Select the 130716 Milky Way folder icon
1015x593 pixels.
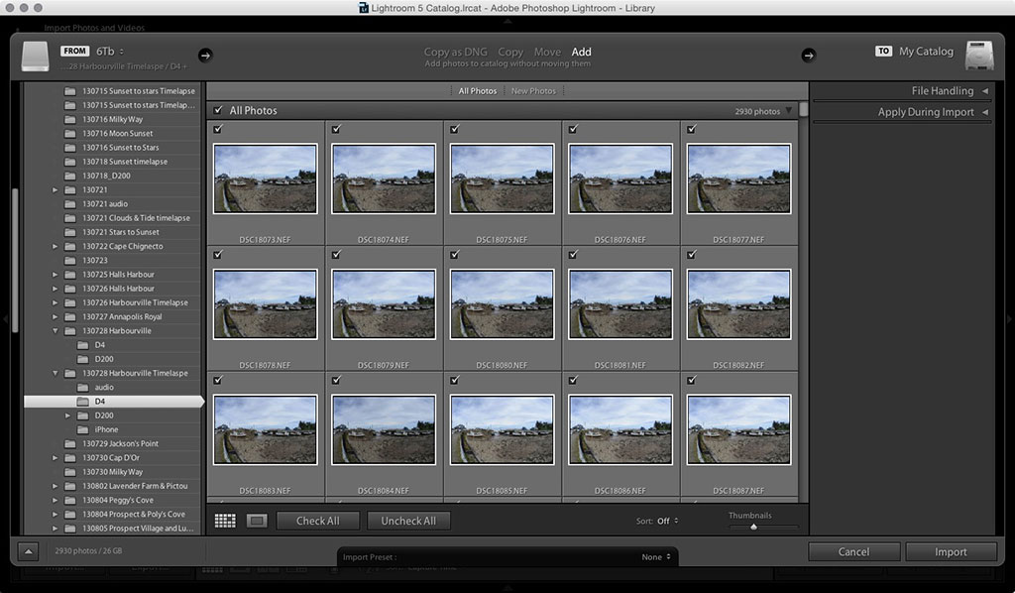point(70,119)
